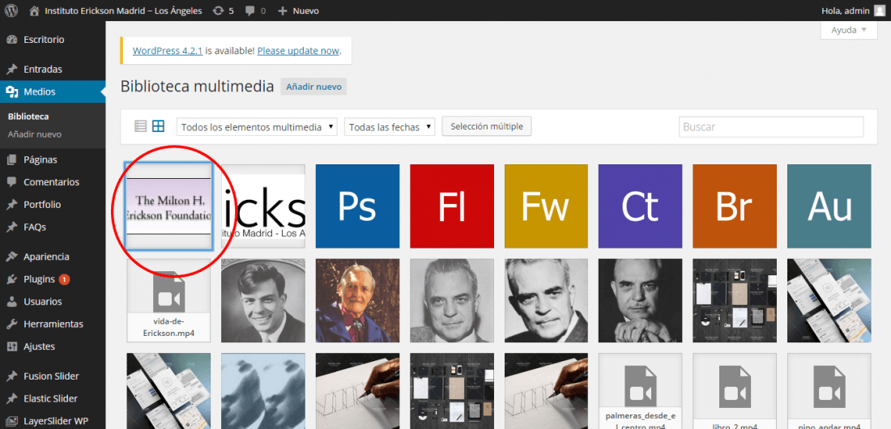Click the home icon for site
Image resolution: width=891 pixels, height=429 pixels.
(35, 11)
